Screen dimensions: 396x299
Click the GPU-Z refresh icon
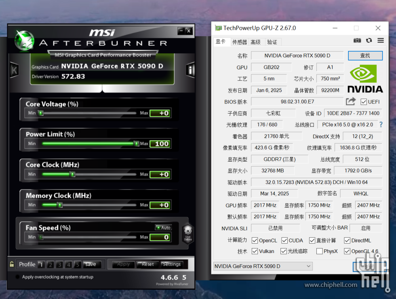369,40
